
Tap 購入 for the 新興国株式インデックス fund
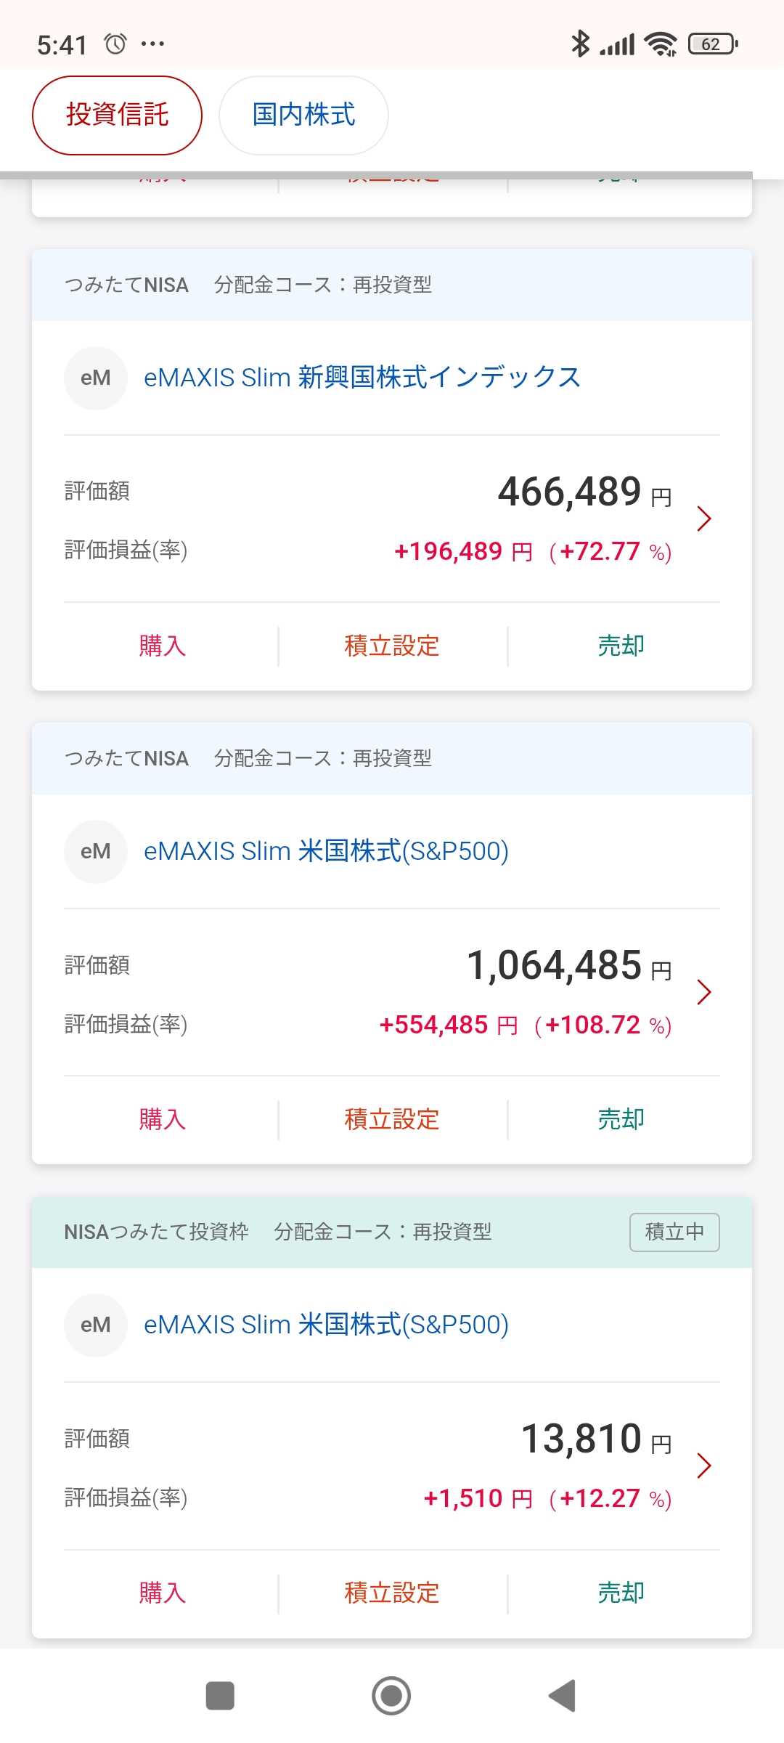163,646
